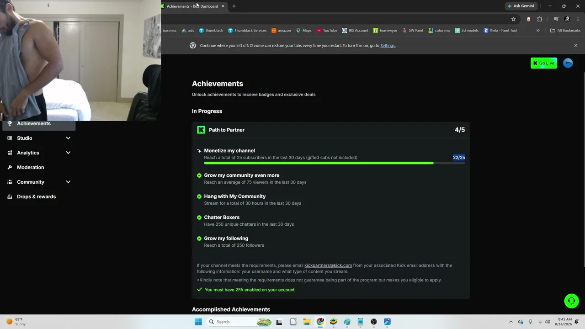Open the Maps bookmark
Screen dimensions: 585x329
coord(303,30)
